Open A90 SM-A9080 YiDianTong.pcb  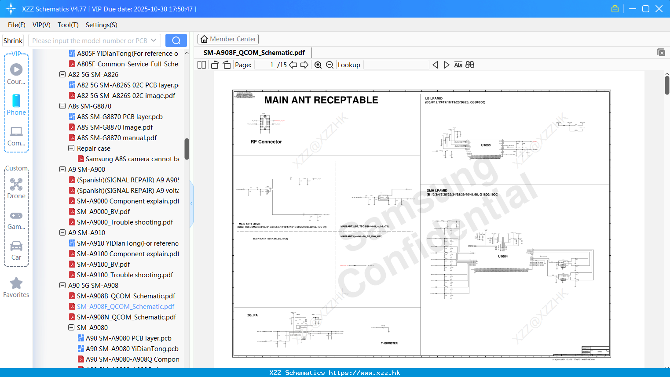(128, 348)
